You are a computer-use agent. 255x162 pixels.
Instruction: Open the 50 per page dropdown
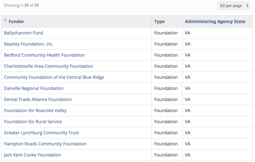[x=233, y=6]
